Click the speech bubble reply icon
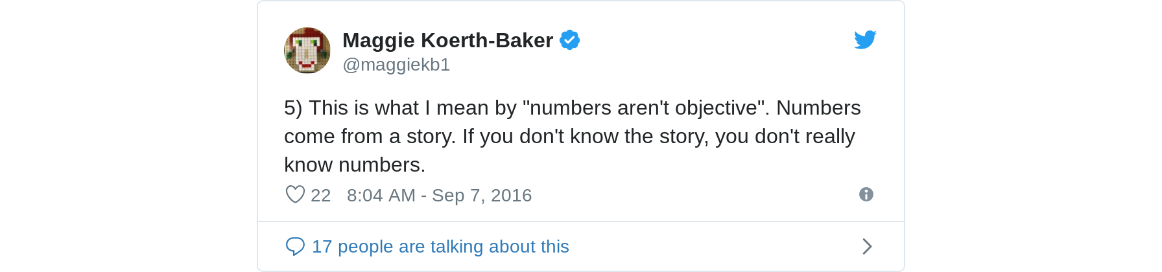 (x=295, y=246)
